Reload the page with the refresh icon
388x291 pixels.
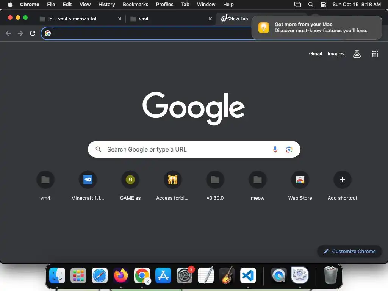[x=33, y=33]
